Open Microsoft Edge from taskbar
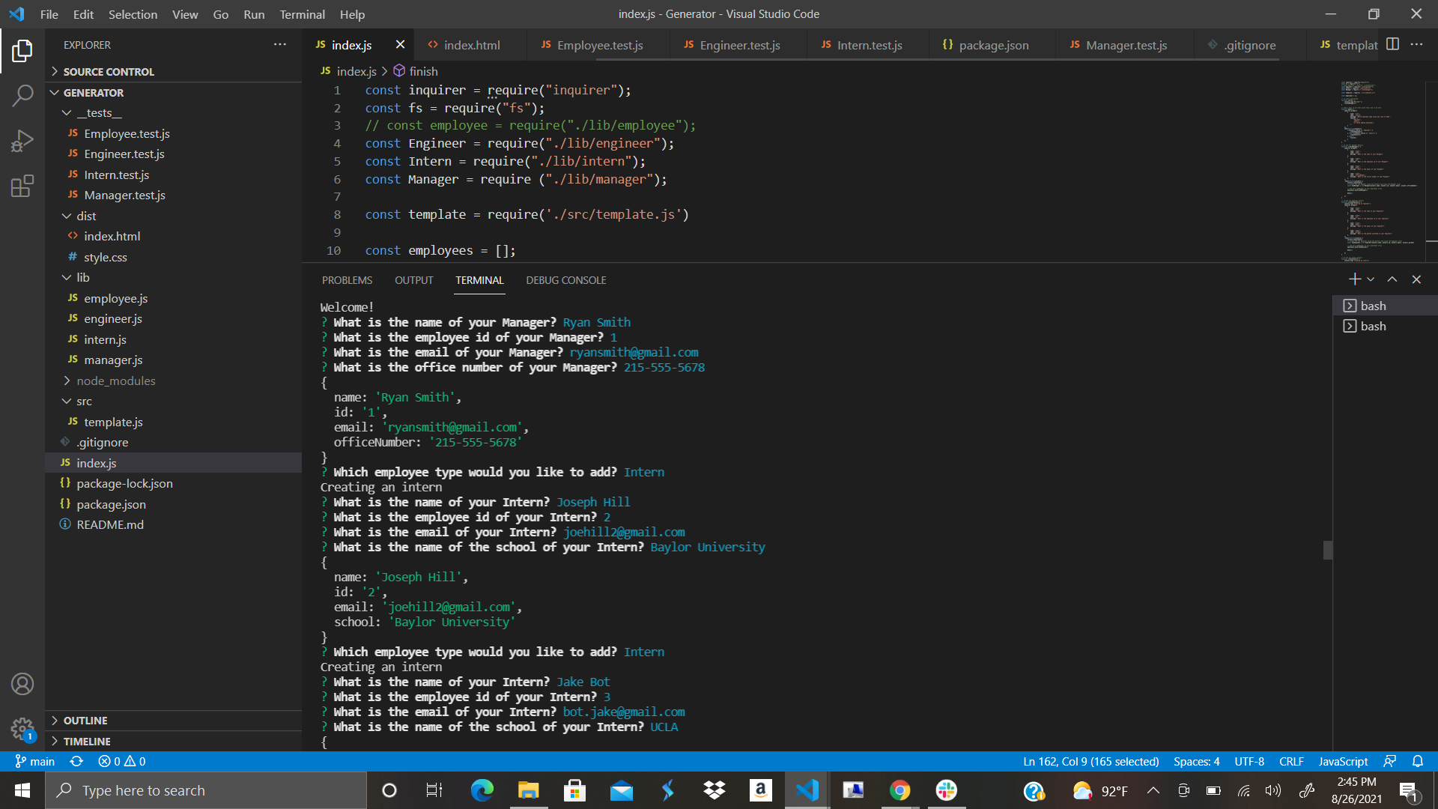Screen dimensions: 1438x809 click(x=482, y=790)
